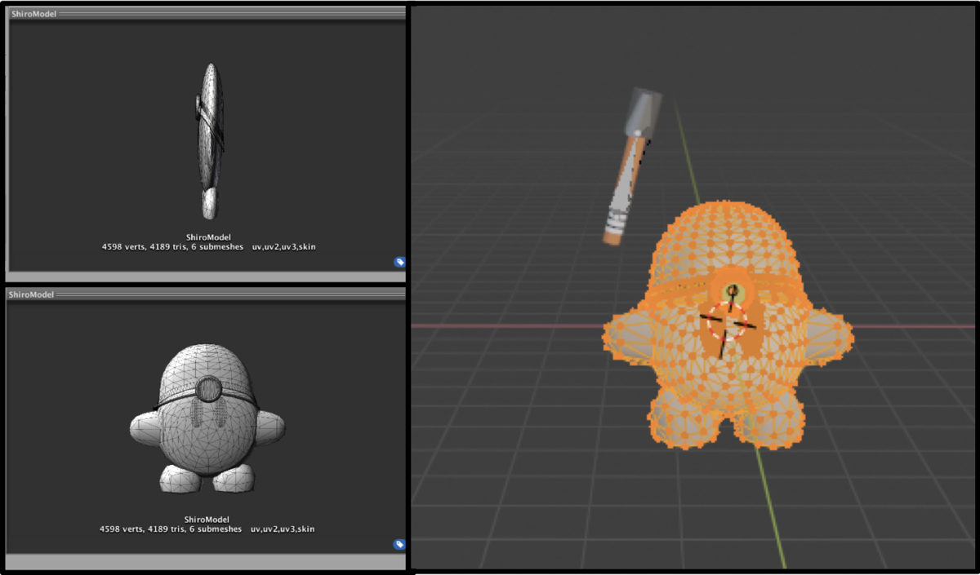The height and width of the screenshot is (575, 980).
Task: Click the front-view model in the bottom preview
Action: pos(207,419)
